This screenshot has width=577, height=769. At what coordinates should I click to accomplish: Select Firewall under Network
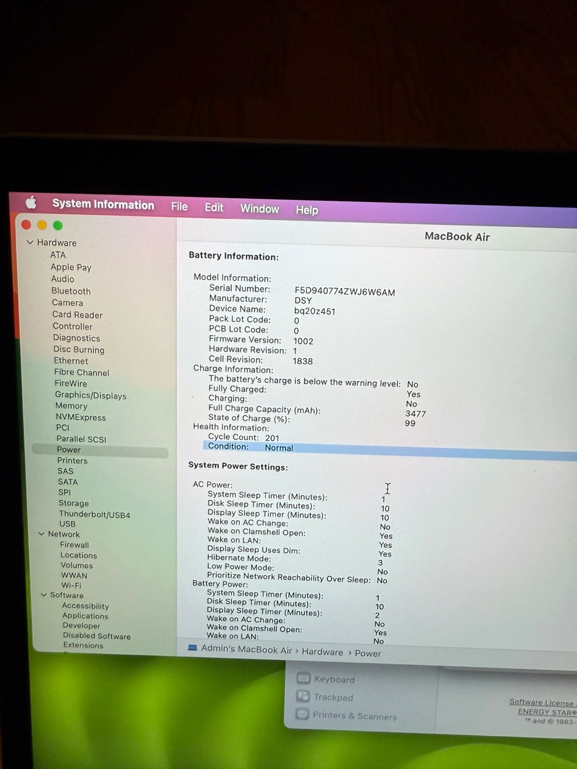coord(74,545)
